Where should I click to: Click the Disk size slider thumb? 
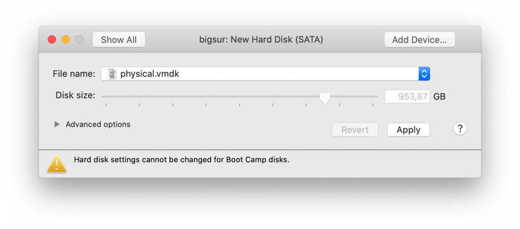[325, 97]
